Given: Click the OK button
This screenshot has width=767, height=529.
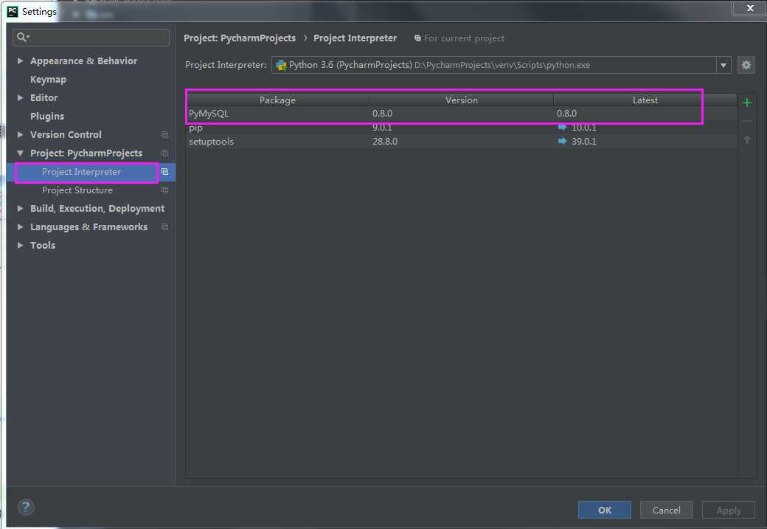Looking at the screenshot, I should point(605,510).
